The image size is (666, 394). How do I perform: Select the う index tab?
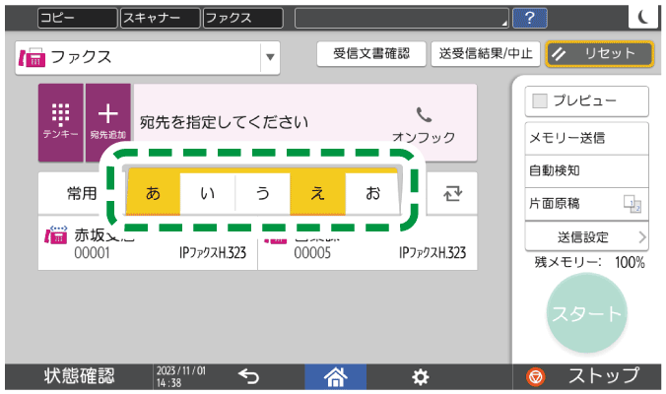pos(262,194)
